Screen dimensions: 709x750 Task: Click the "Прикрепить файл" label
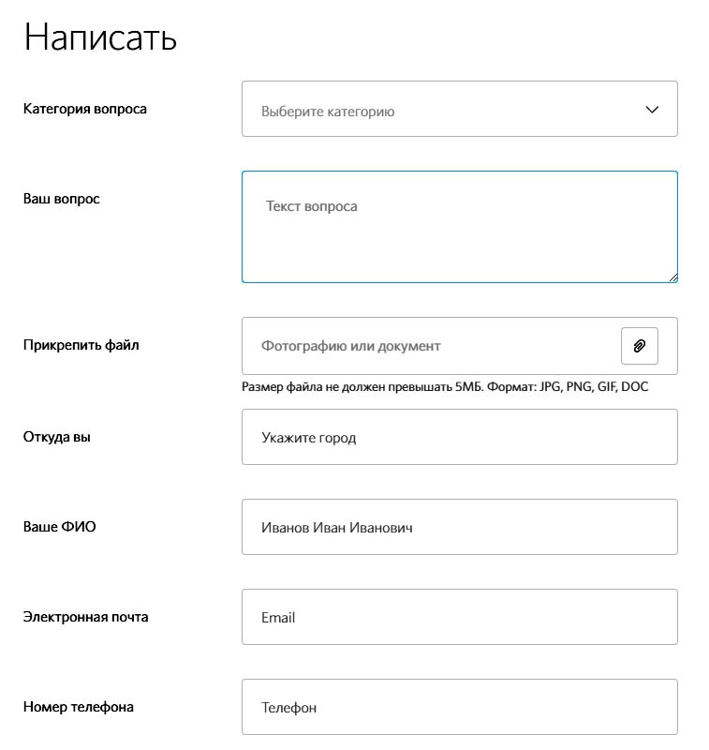(81, 345)
